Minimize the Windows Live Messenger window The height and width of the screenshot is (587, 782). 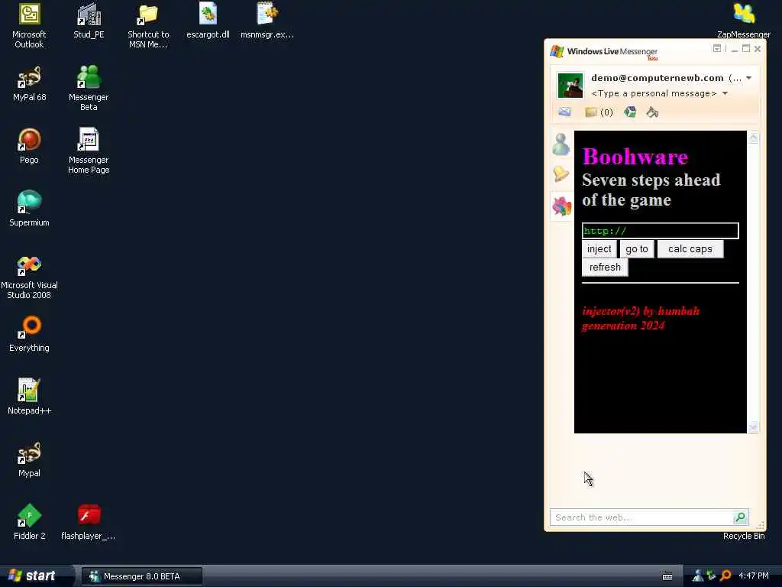(x=734, y=49)
